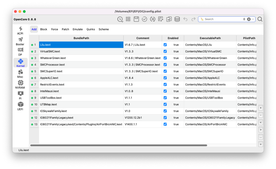Click Contents/MacOS/USBToolBox executable path cell
This screenshot has height=169, width=276.
(x=210, y=98)
